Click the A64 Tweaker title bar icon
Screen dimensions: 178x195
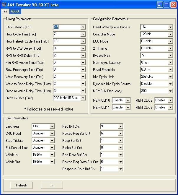4,4
